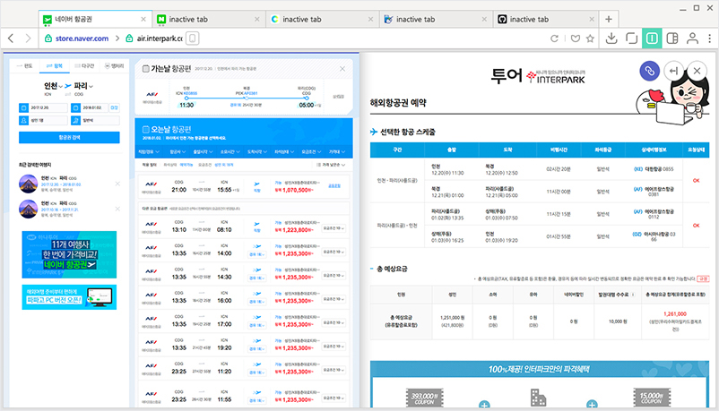Select the 왕복 round-trip tab
The height and width of the screenshot is (411, 719).
(54, 66)
